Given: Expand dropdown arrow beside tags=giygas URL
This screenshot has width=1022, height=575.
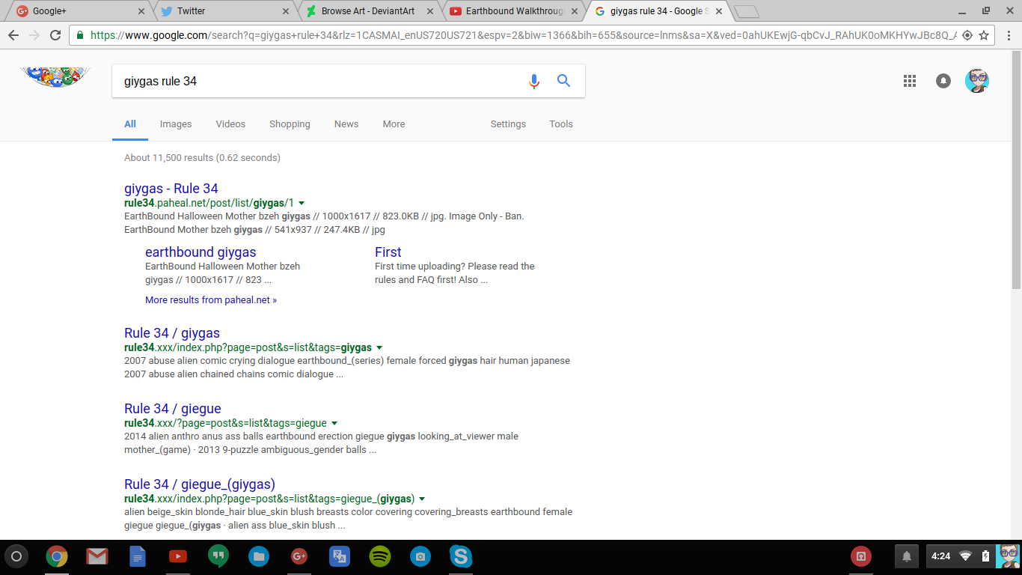Looking at the screenshot, I should (379, 347).
